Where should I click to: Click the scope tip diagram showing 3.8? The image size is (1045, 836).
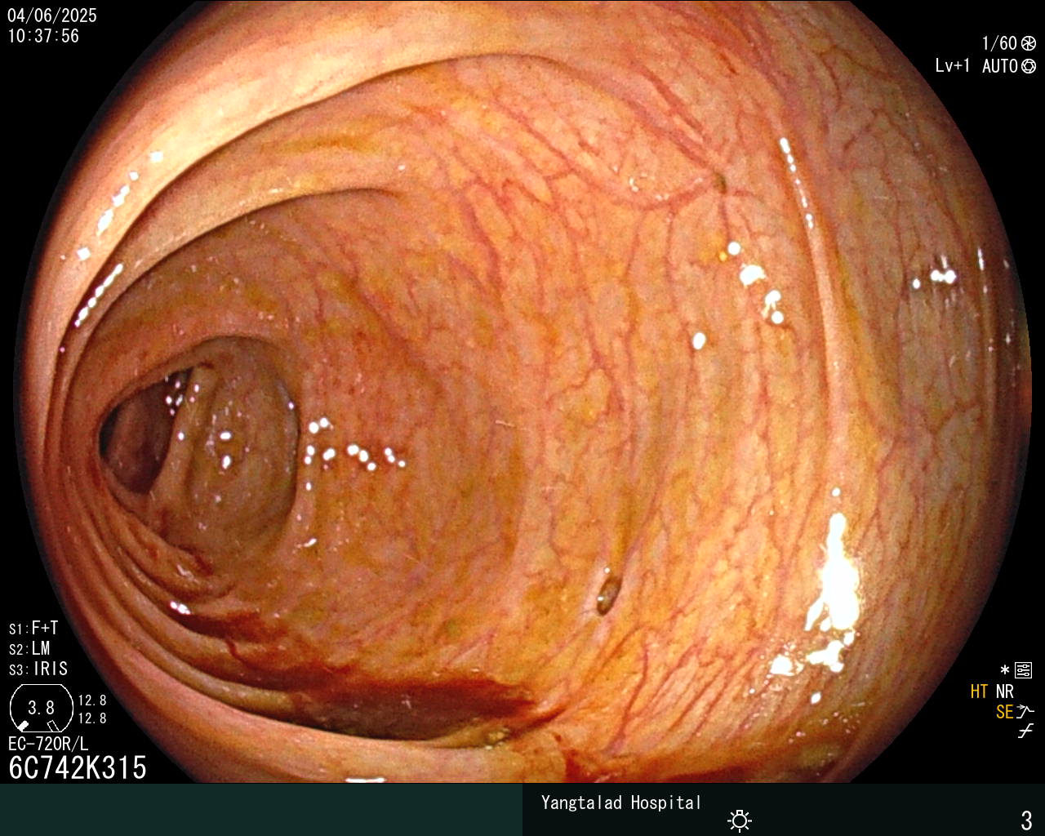click(42, 708)
